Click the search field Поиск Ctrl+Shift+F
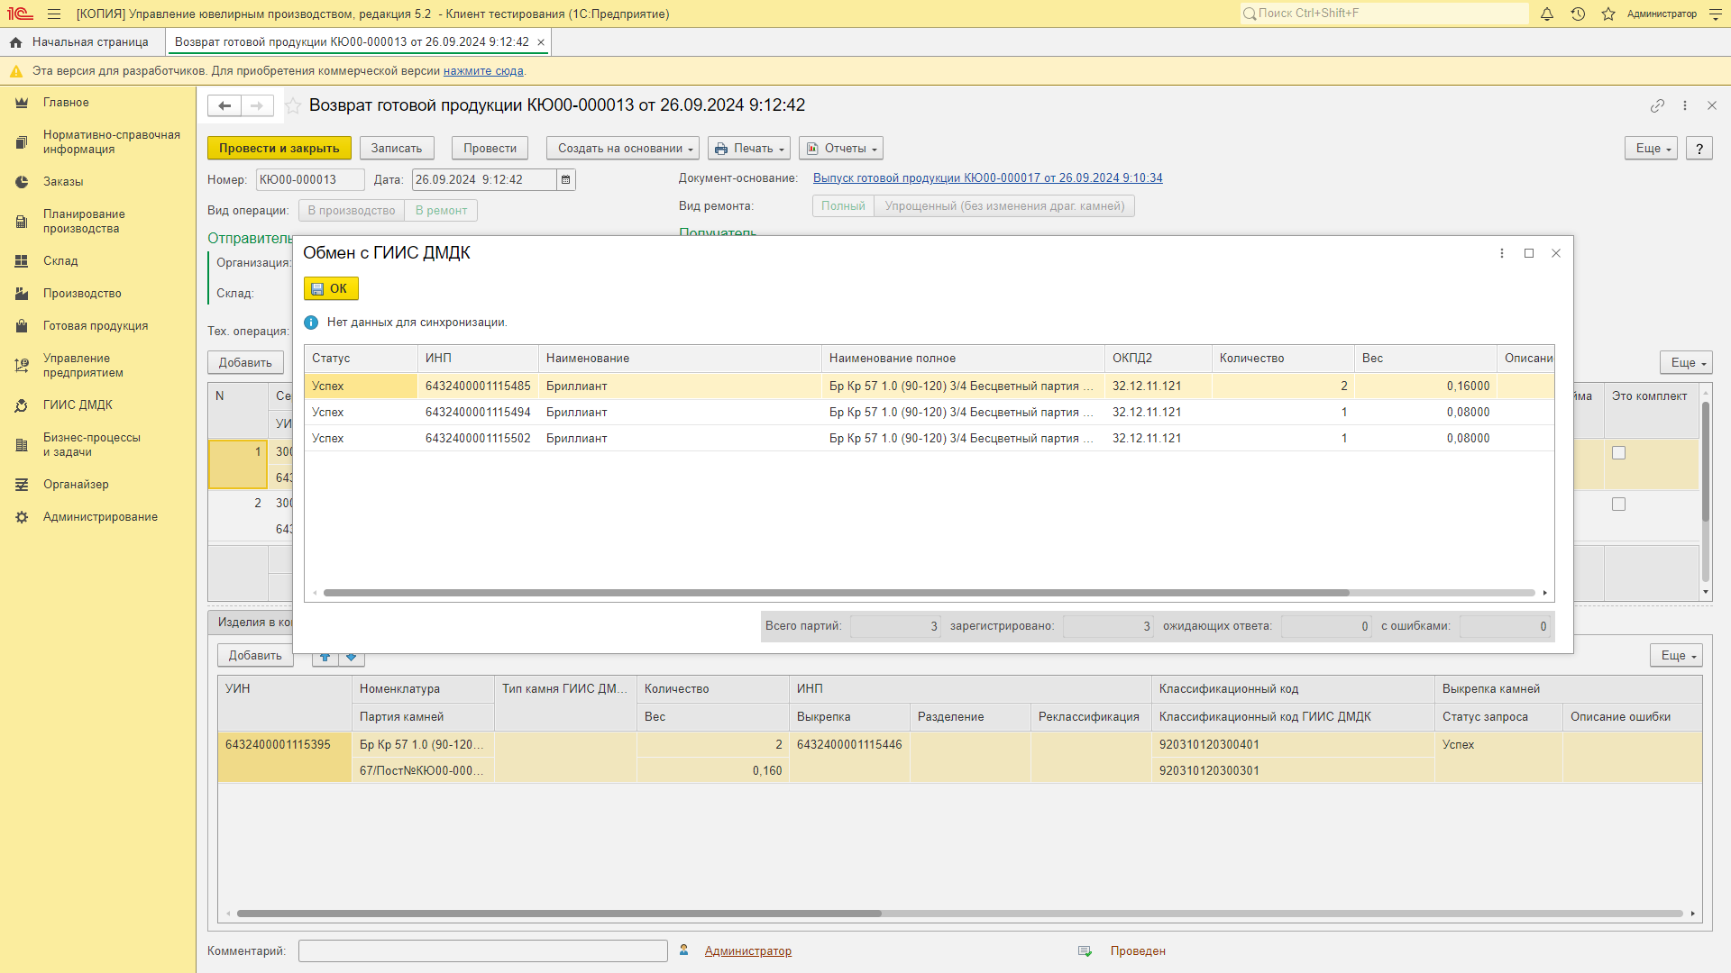 point(1384,14)
